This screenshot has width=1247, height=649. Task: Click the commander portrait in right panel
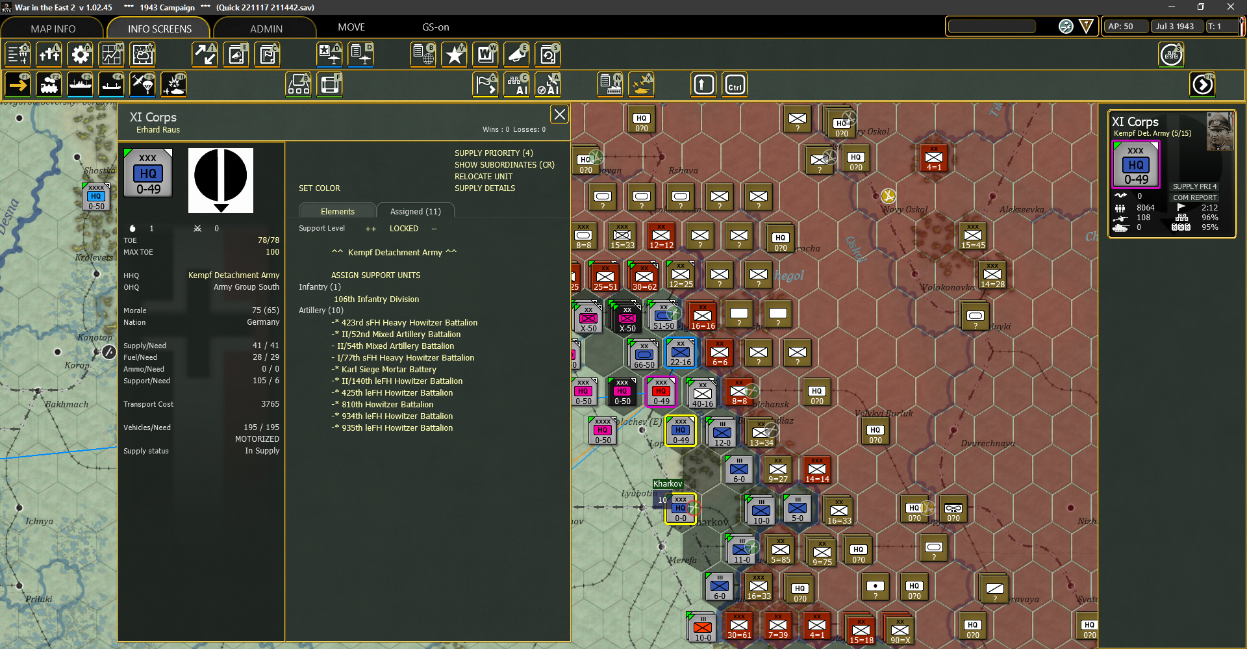[x=1220, y=132]
